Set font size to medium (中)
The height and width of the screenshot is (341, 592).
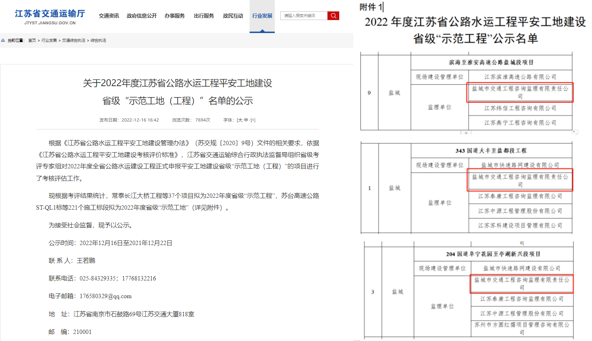246,120
